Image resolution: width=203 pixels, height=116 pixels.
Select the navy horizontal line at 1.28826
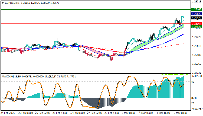tap(96, 14)
